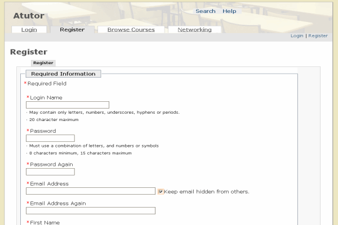Open the Search link in header
Screen dimensions: 338x225
pos(205,11)
